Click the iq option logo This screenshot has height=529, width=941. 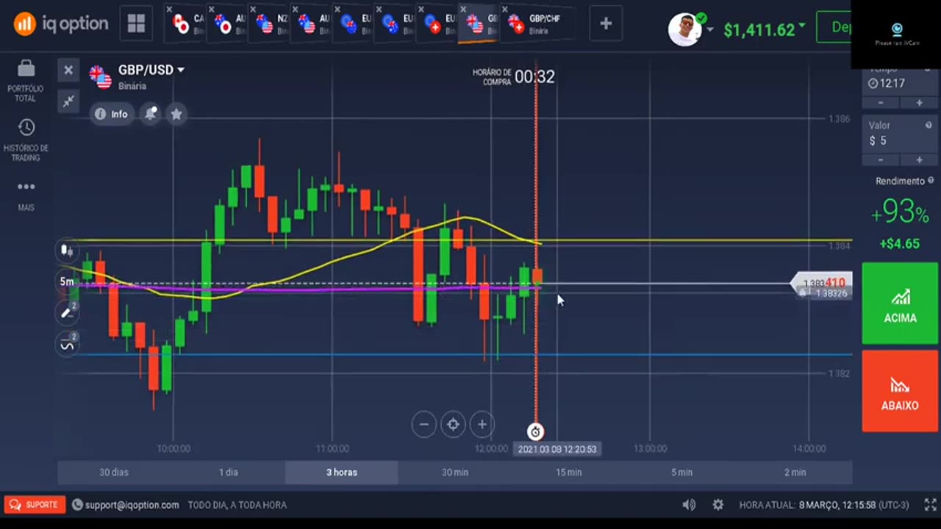tap(61, 24)
